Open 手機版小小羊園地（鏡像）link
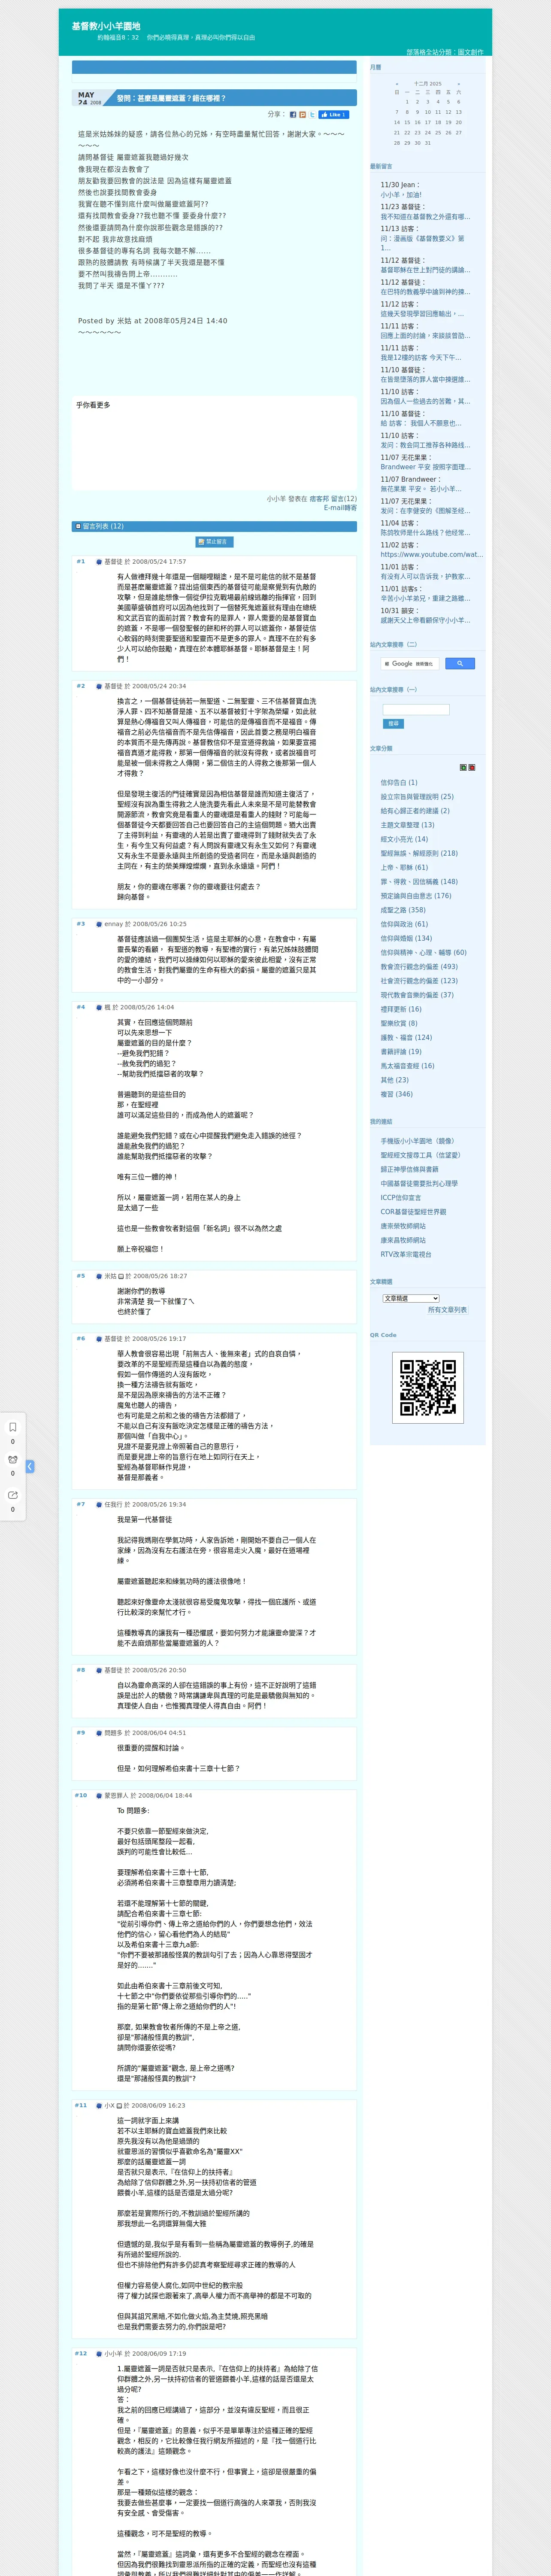 [x=417, y=1141]
